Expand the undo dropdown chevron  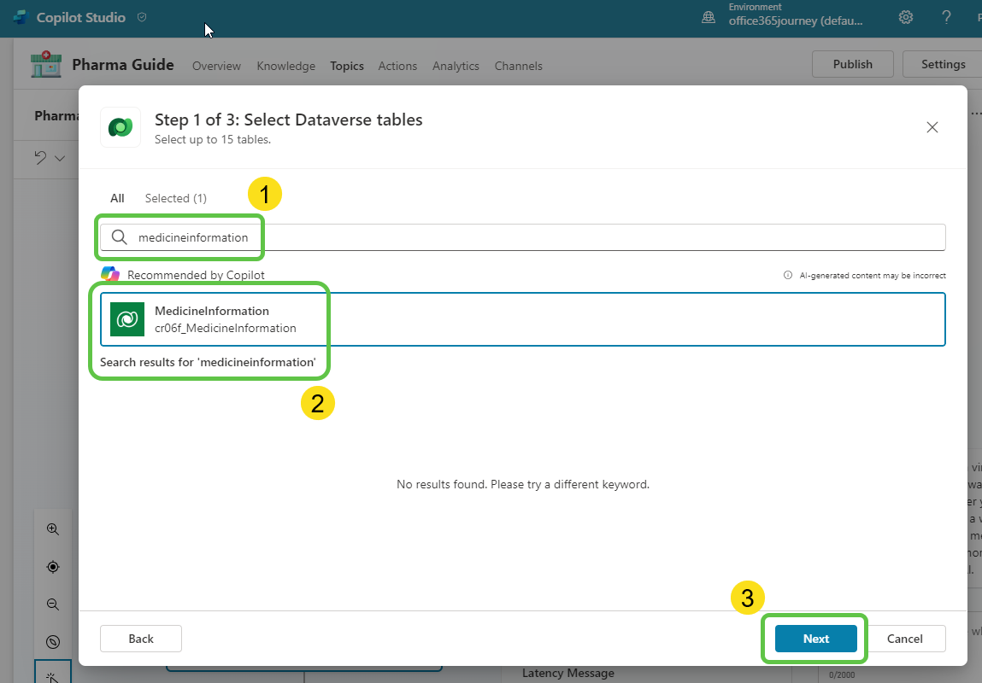60,158
